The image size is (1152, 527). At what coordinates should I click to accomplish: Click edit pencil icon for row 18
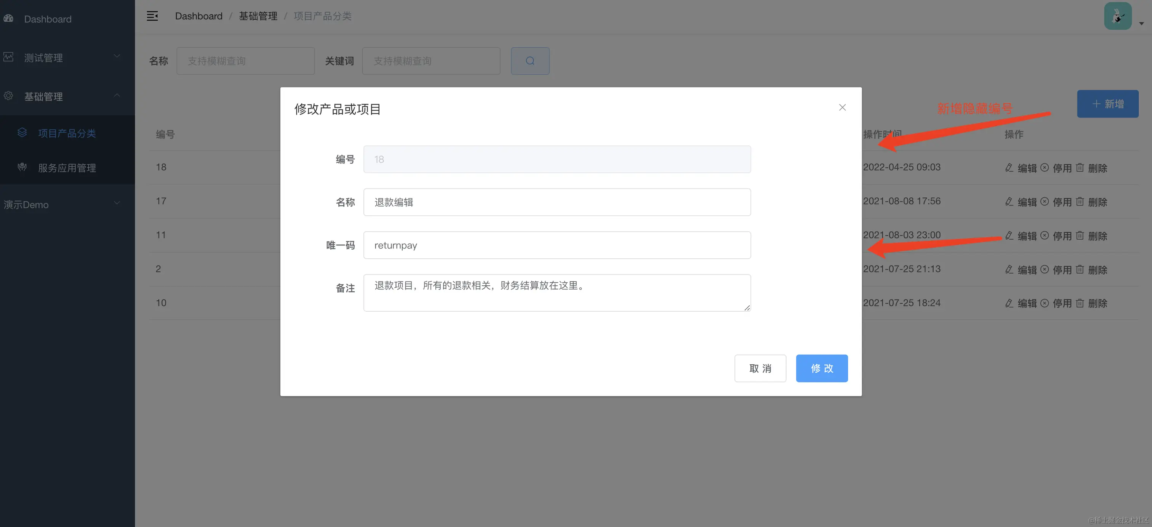tap(1009, 168)
